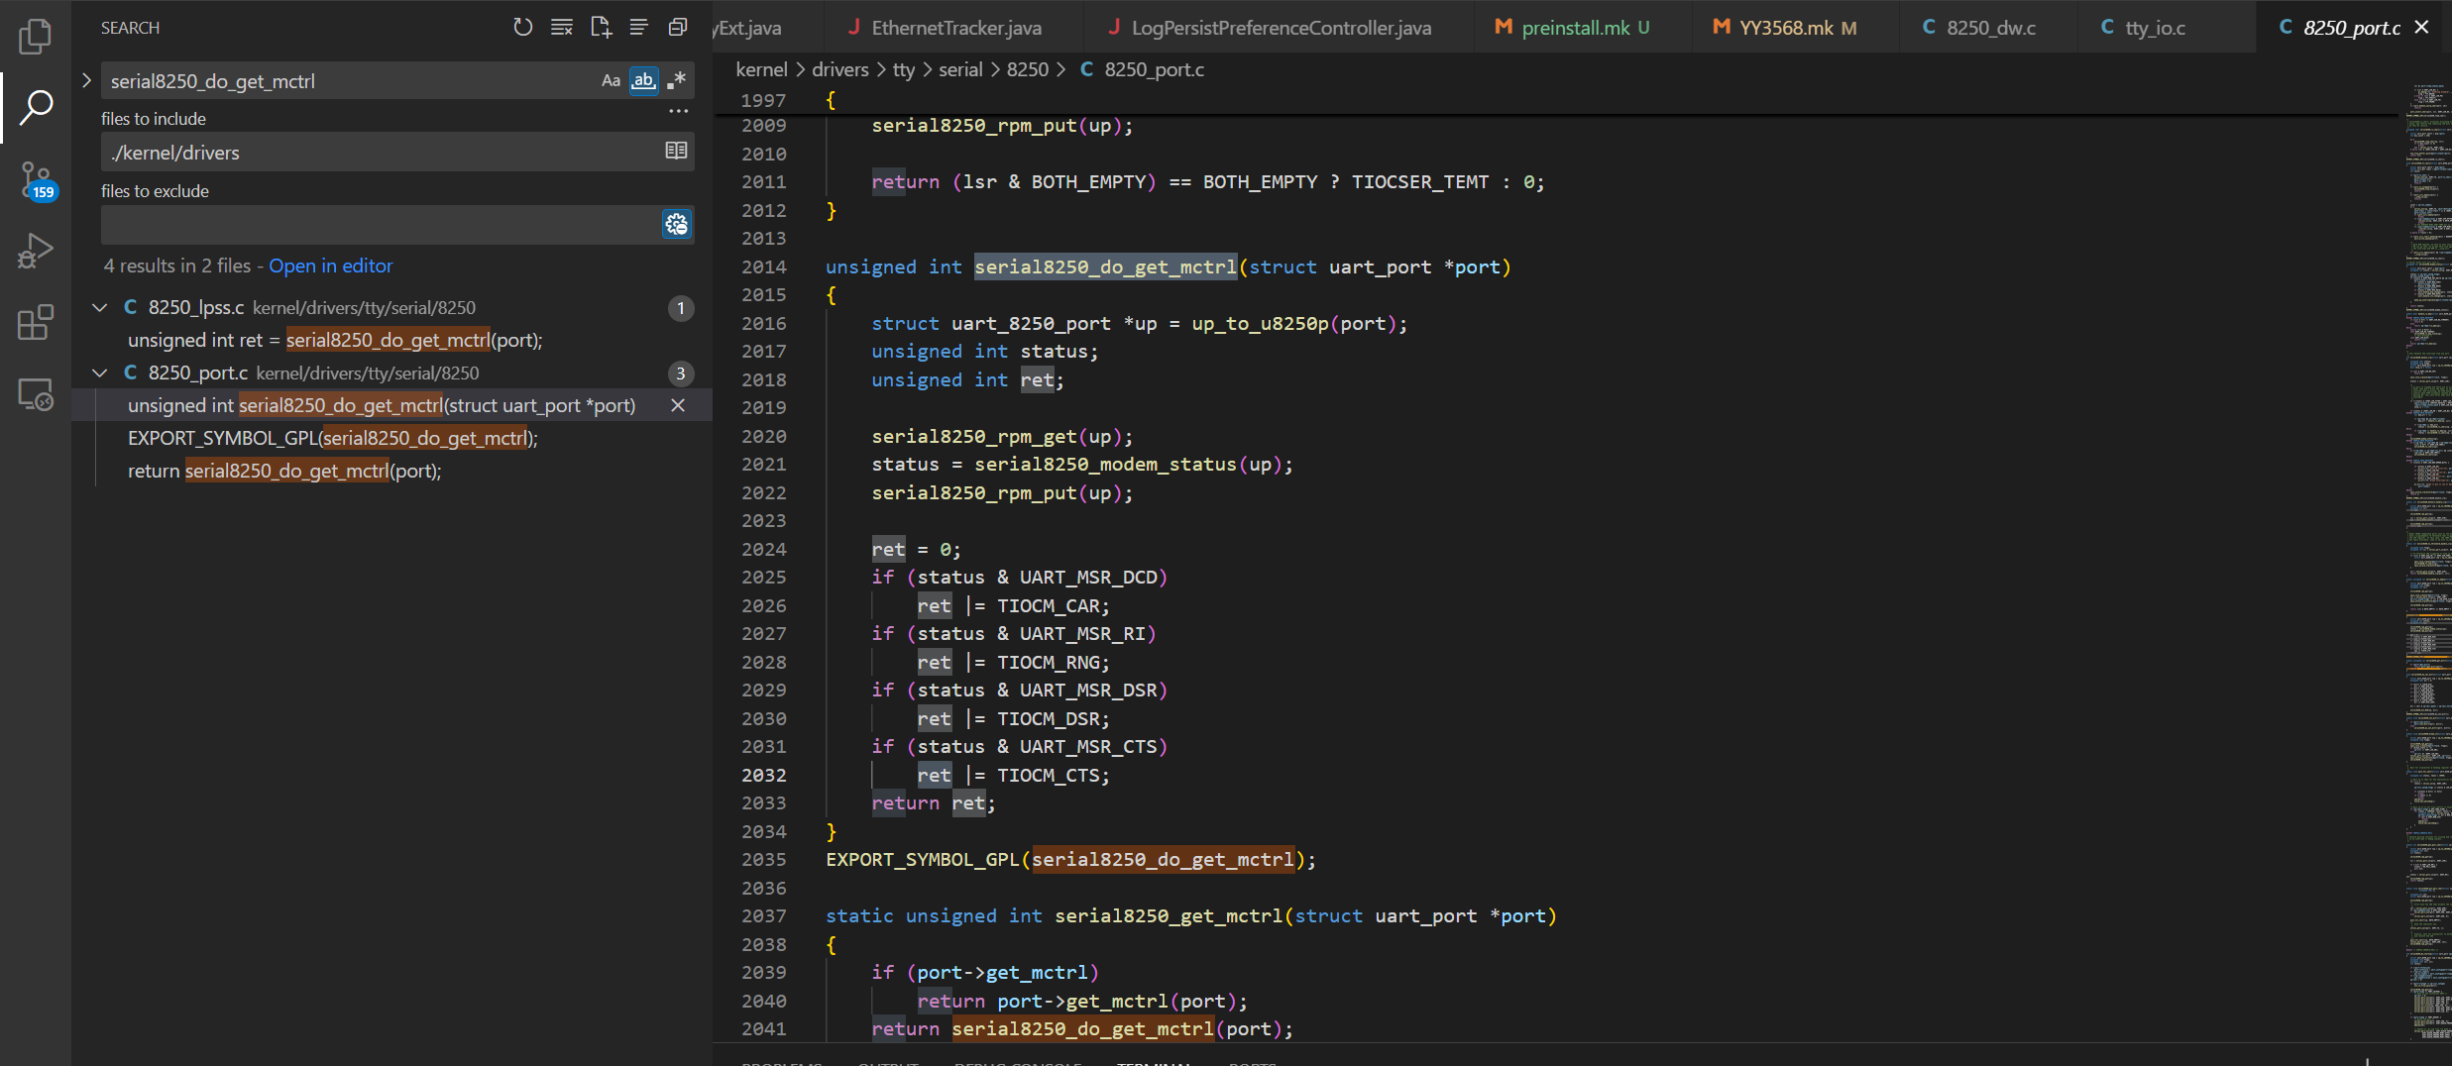Click 'serial8250_modem_status' on line 2021
The width and height of the screenshot is (2452, 1066).
click(x=1105, y=465)
